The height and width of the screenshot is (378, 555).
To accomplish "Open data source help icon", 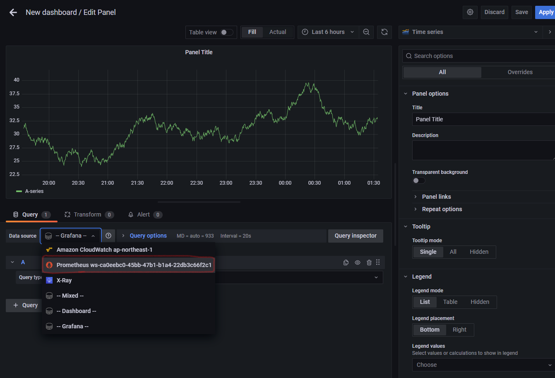I will (108, 236).
